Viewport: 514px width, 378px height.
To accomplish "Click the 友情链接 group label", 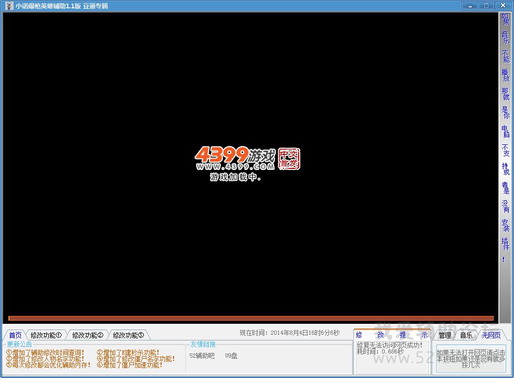I will [x=203, y=344].
